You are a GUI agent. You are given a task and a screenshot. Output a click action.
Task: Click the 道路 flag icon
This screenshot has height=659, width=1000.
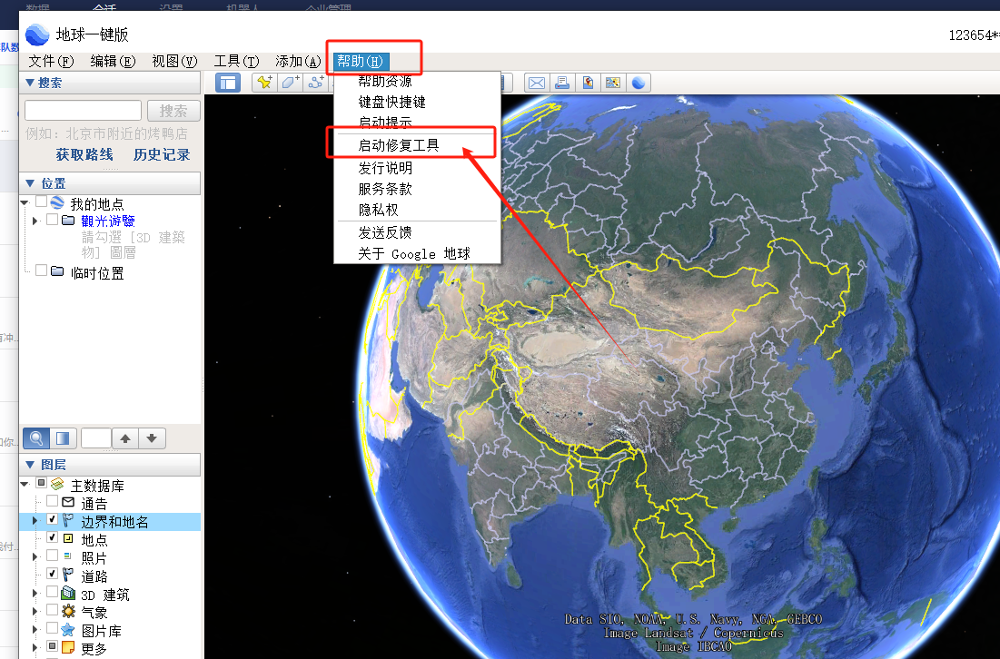(x=68, y=575)
